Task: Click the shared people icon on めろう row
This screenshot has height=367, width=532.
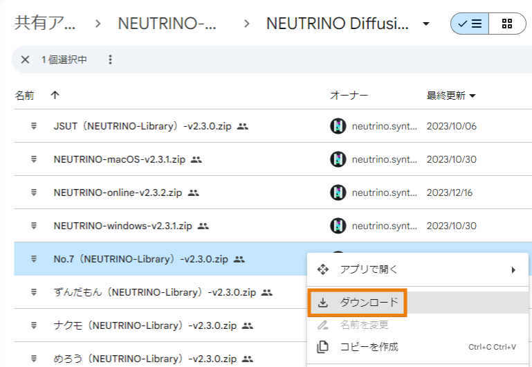Action: (x=248, y=359)
